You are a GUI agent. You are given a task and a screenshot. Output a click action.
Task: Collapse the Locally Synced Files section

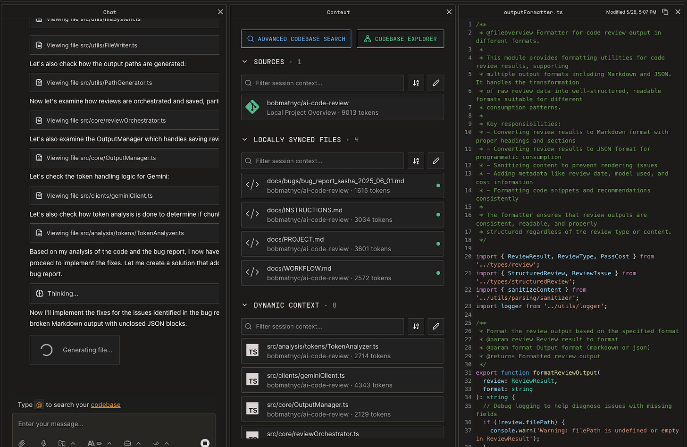244,140
